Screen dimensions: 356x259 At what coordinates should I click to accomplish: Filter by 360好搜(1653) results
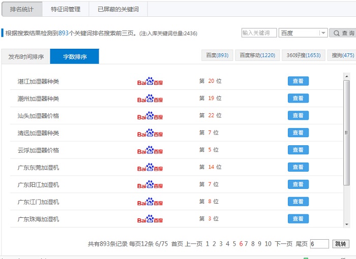(x=304, y=55)
